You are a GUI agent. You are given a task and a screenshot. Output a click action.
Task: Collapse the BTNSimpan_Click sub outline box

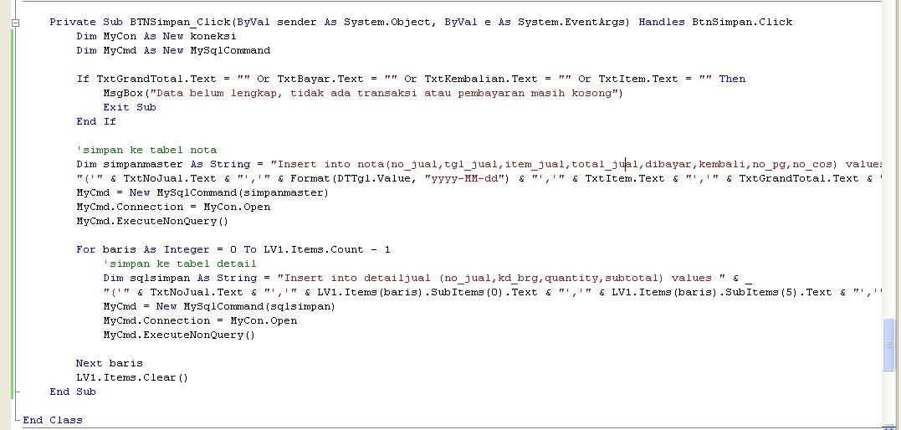point(16,23)
